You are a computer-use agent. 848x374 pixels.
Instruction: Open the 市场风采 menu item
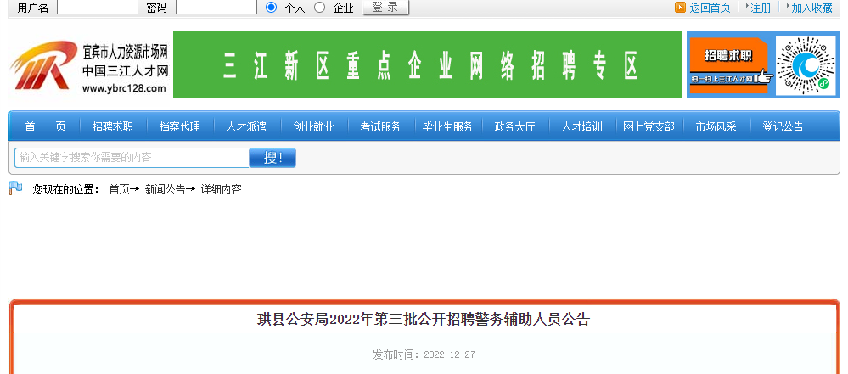[716, 126]
